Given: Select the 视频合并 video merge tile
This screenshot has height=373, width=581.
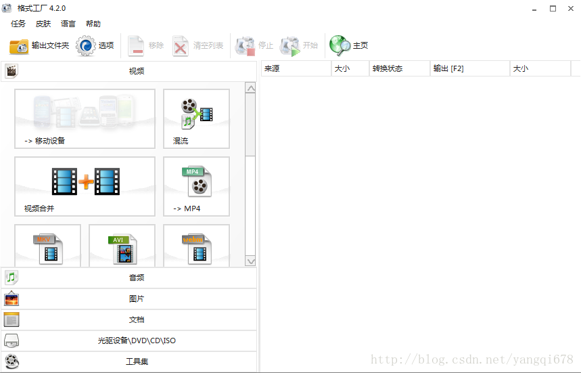Looking at the screenshot, I should 85,186.
